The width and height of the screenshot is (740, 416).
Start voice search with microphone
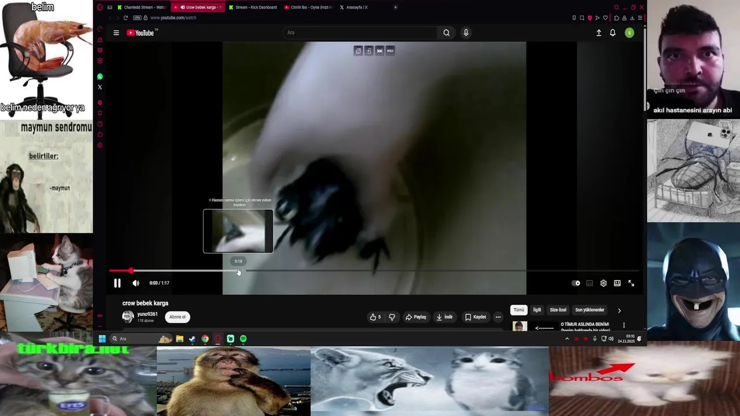(x=466, y=33)
